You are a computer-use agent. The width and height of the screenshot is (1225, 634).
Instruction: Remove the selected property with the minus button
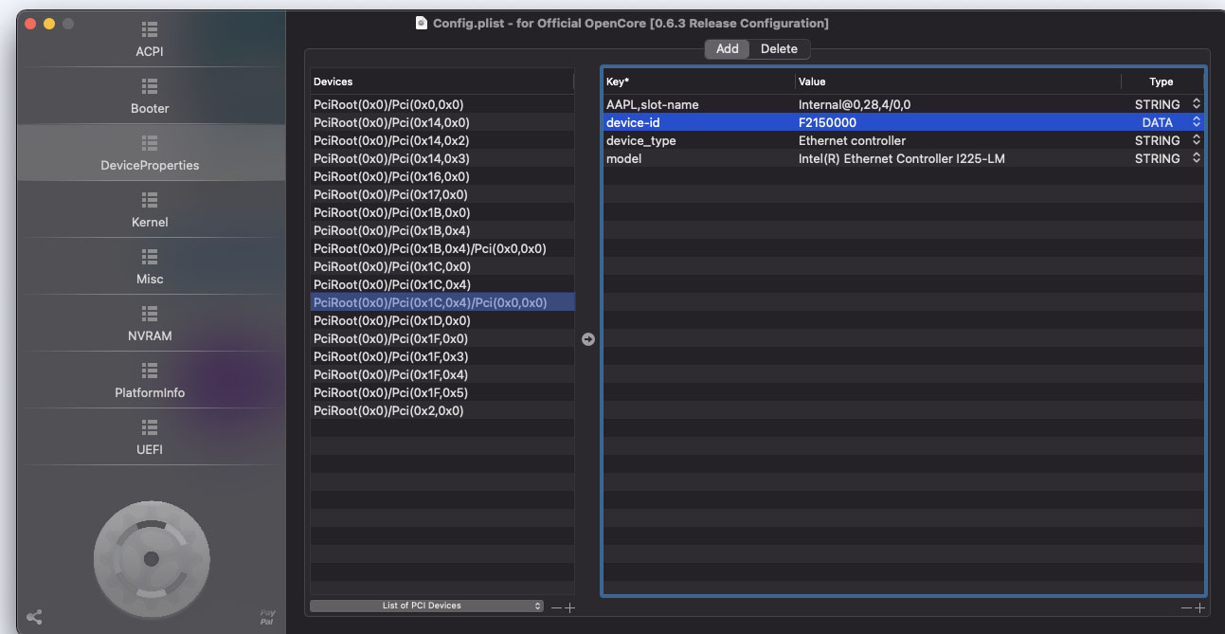pos(1186,607)
